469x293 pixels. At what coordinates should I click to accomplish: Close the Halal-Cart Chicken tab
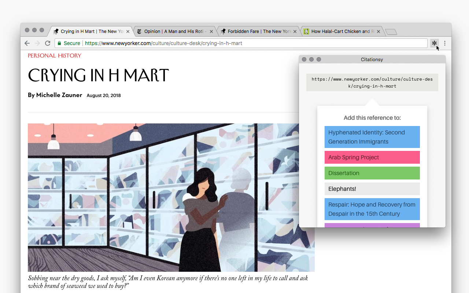coord(378,31)
